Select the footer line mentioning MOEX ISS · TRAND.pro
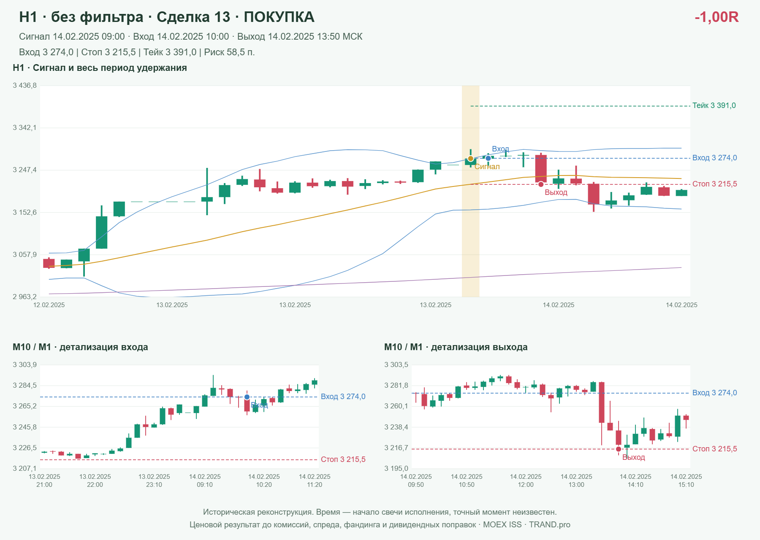 [x=380, y=525]
